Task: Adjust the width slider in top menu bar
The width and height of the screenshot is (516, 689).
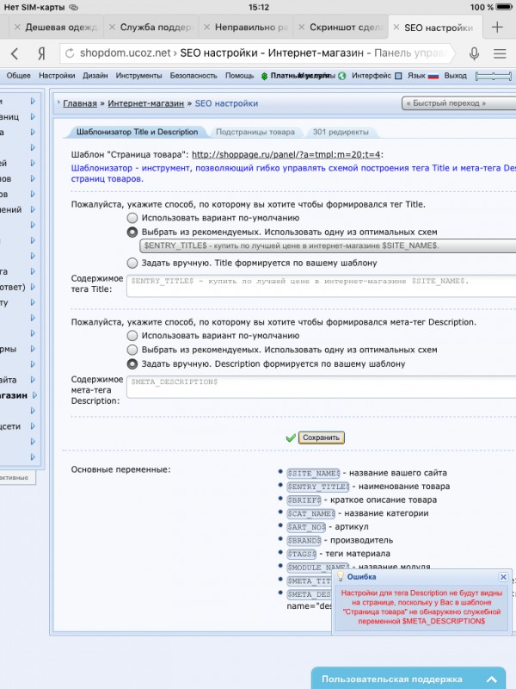Action: pyautogui.click(x=494, y=76)
